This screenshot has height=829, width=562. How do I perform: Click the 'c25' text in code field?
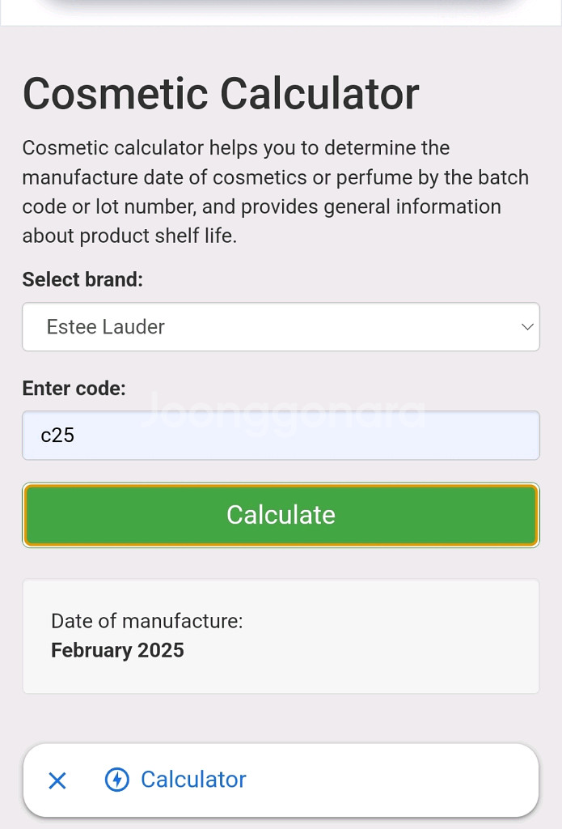[58, 436]
